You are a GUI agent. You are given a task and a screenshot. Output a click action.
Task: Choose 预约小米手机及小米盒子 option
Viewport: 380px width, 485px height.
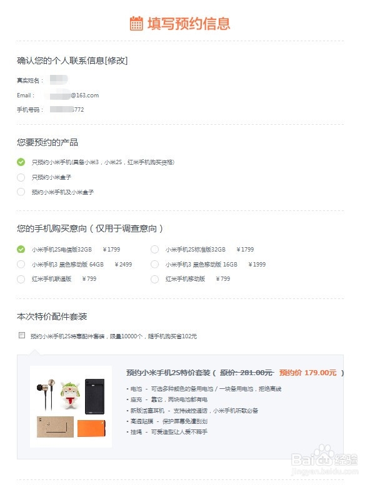21,192
